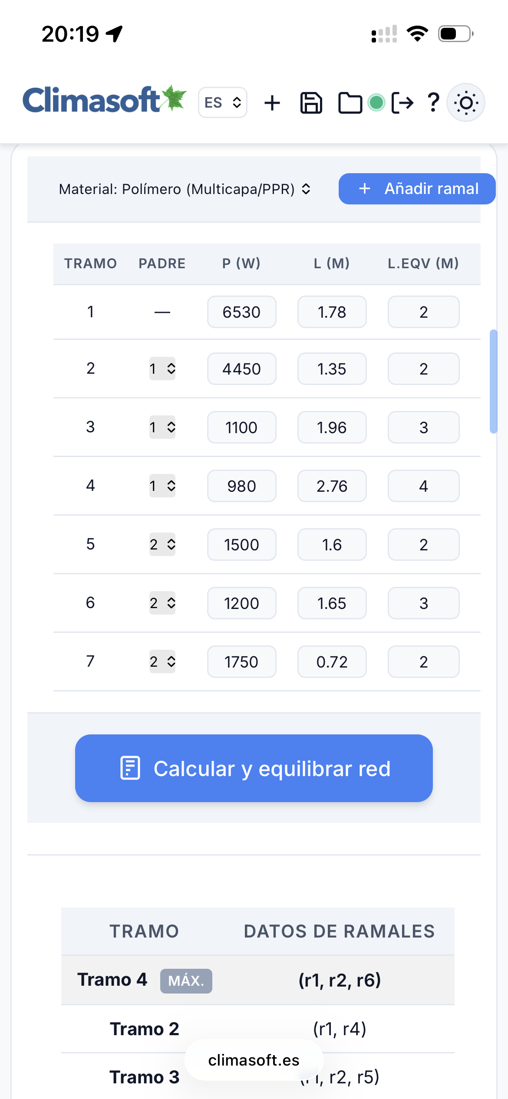Open help with the question mark icon
Viewport: 508px width, 1099px height.
pyautogui.click(x=433, y=103)
